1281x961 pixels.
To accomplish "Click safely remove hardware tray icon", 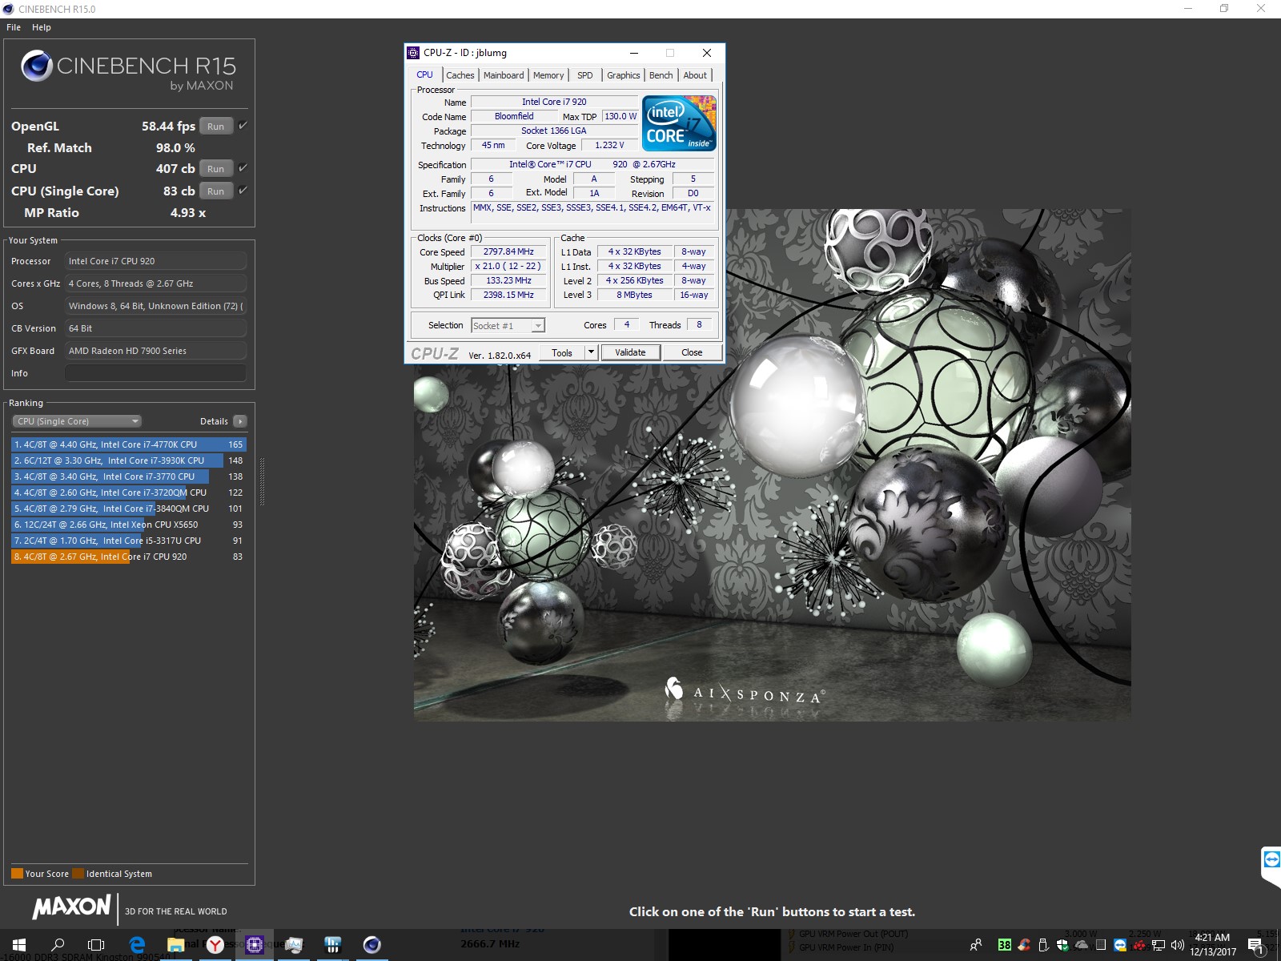I will click(x=1043, y=945).
